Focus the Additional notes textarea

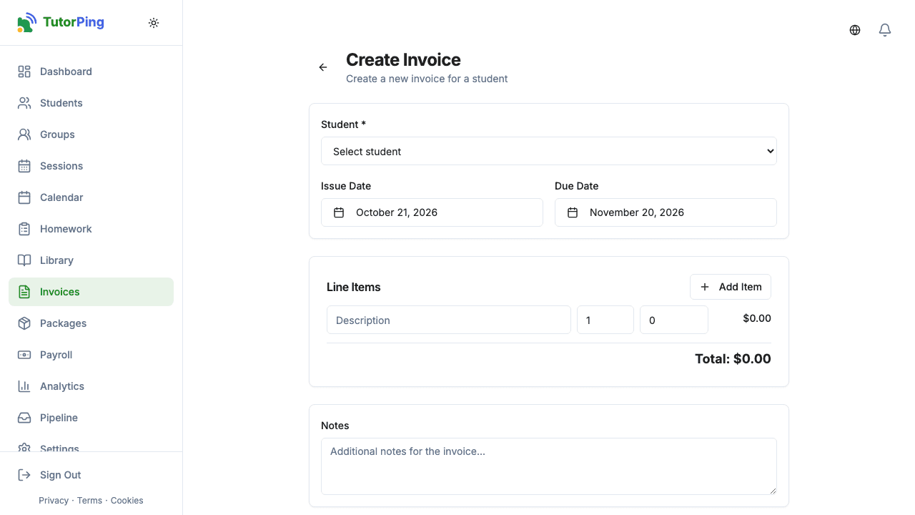(x=549, y=466)
